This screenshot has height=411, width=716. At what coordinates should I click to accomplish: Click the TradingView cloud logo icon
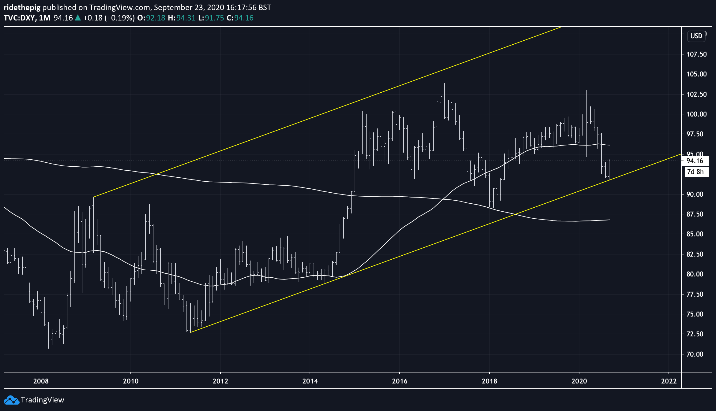pyautogui.click(x=11, y=400)
